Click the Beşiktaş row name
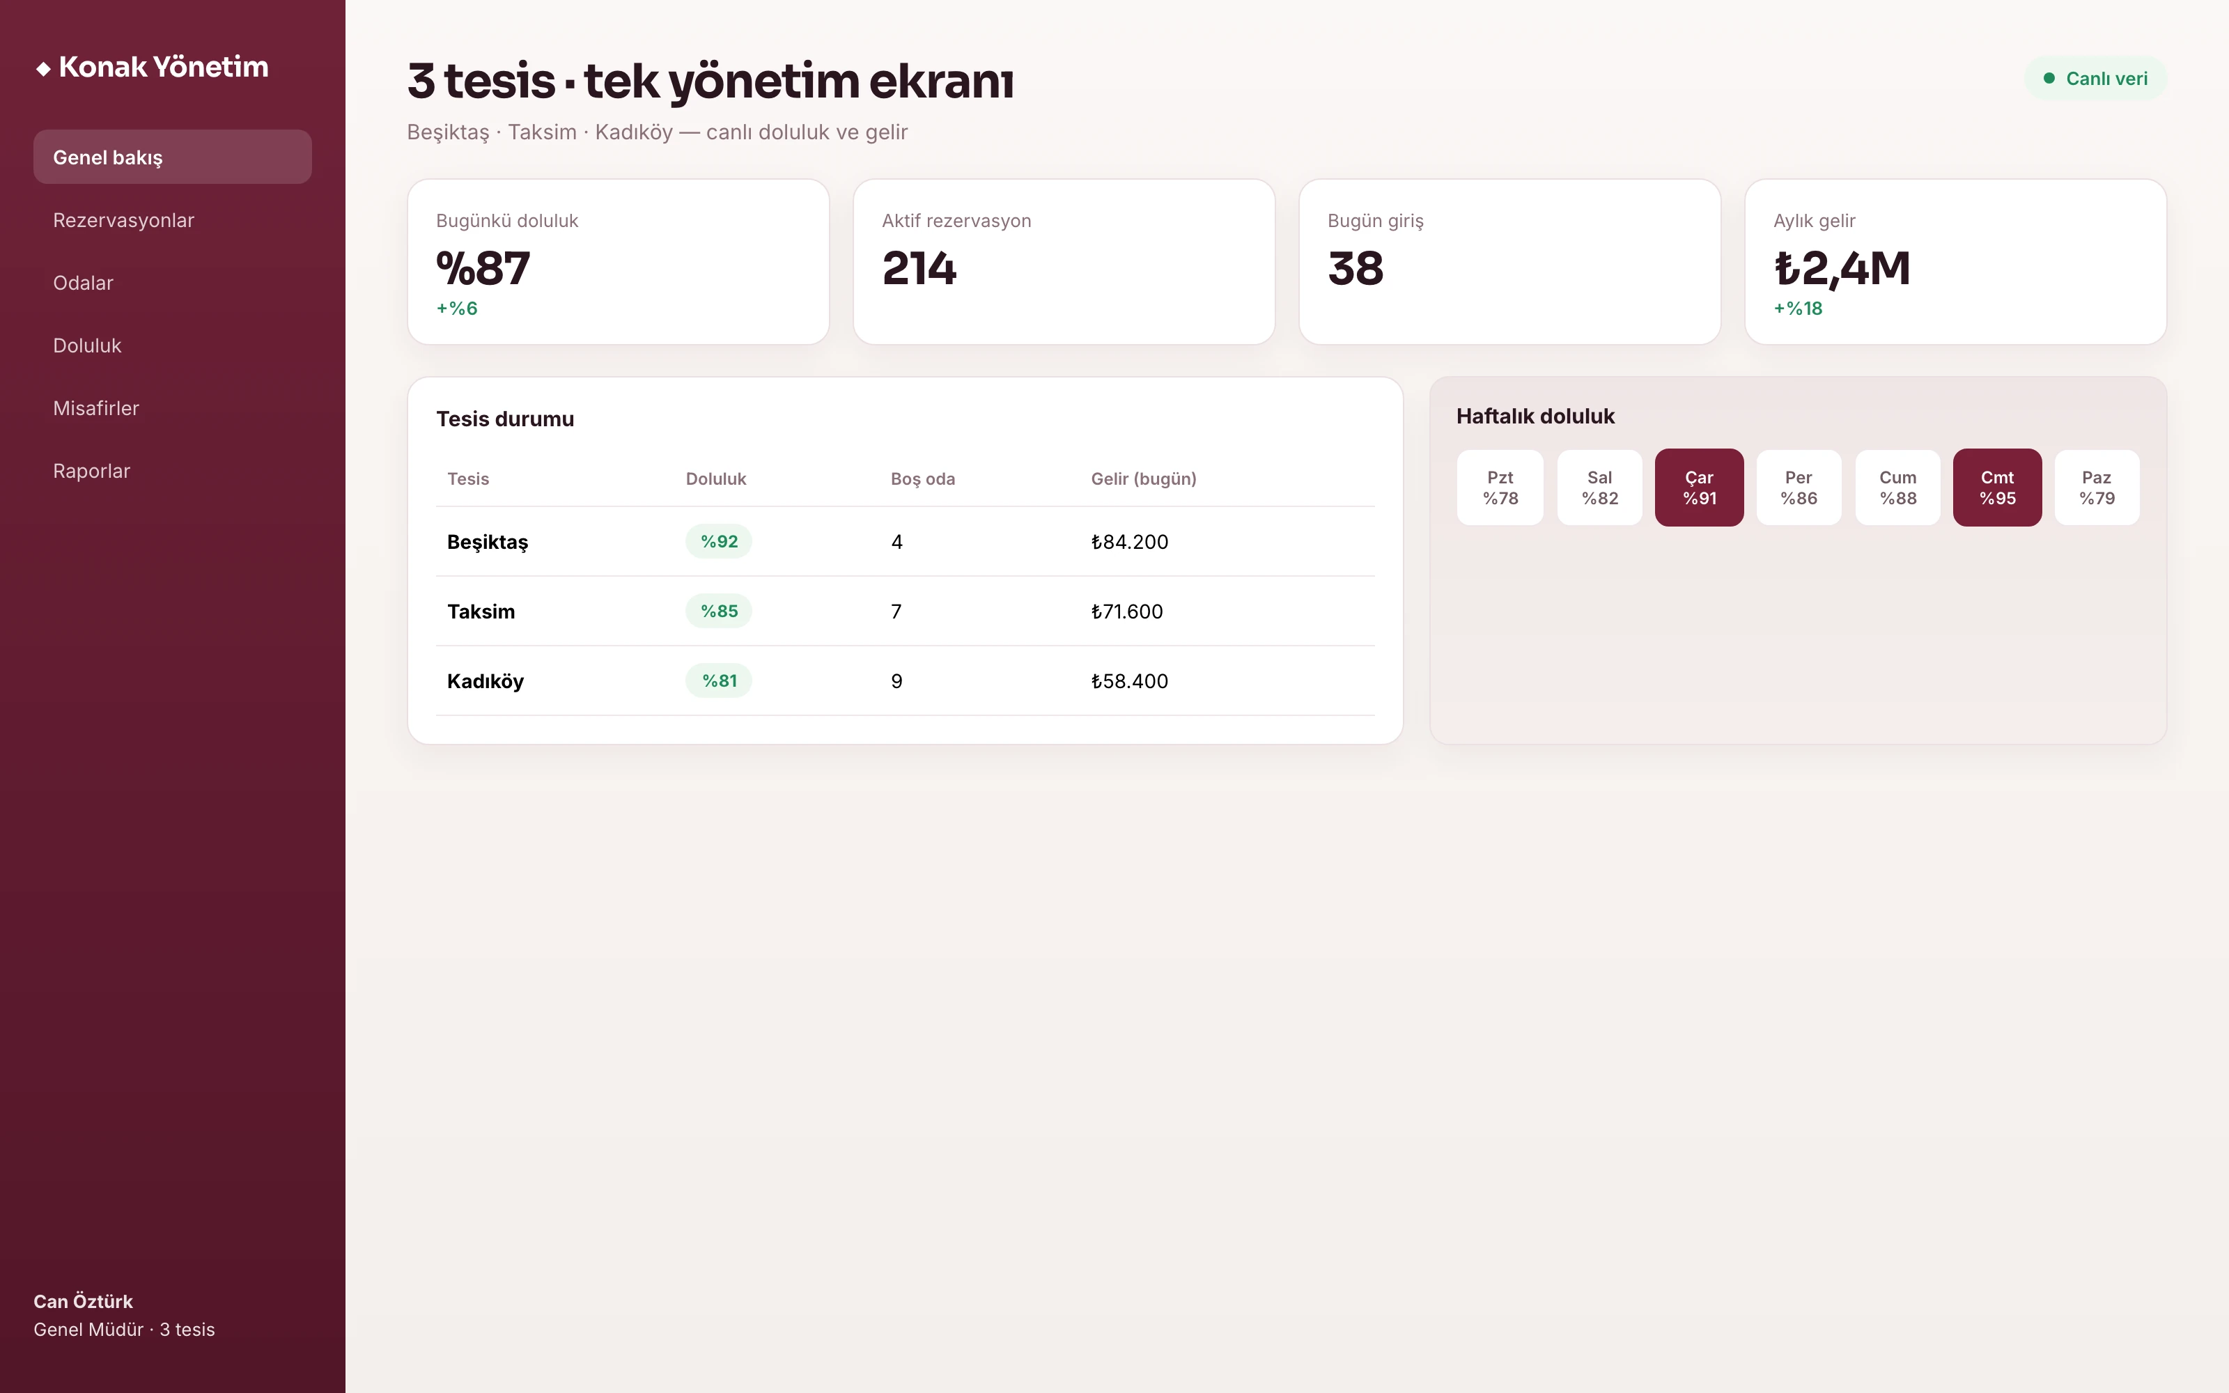 [x=488, y=542]
